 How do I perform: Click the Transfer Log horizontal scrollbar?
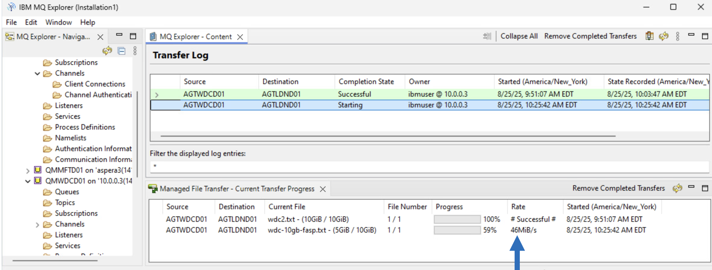point(388,136)
